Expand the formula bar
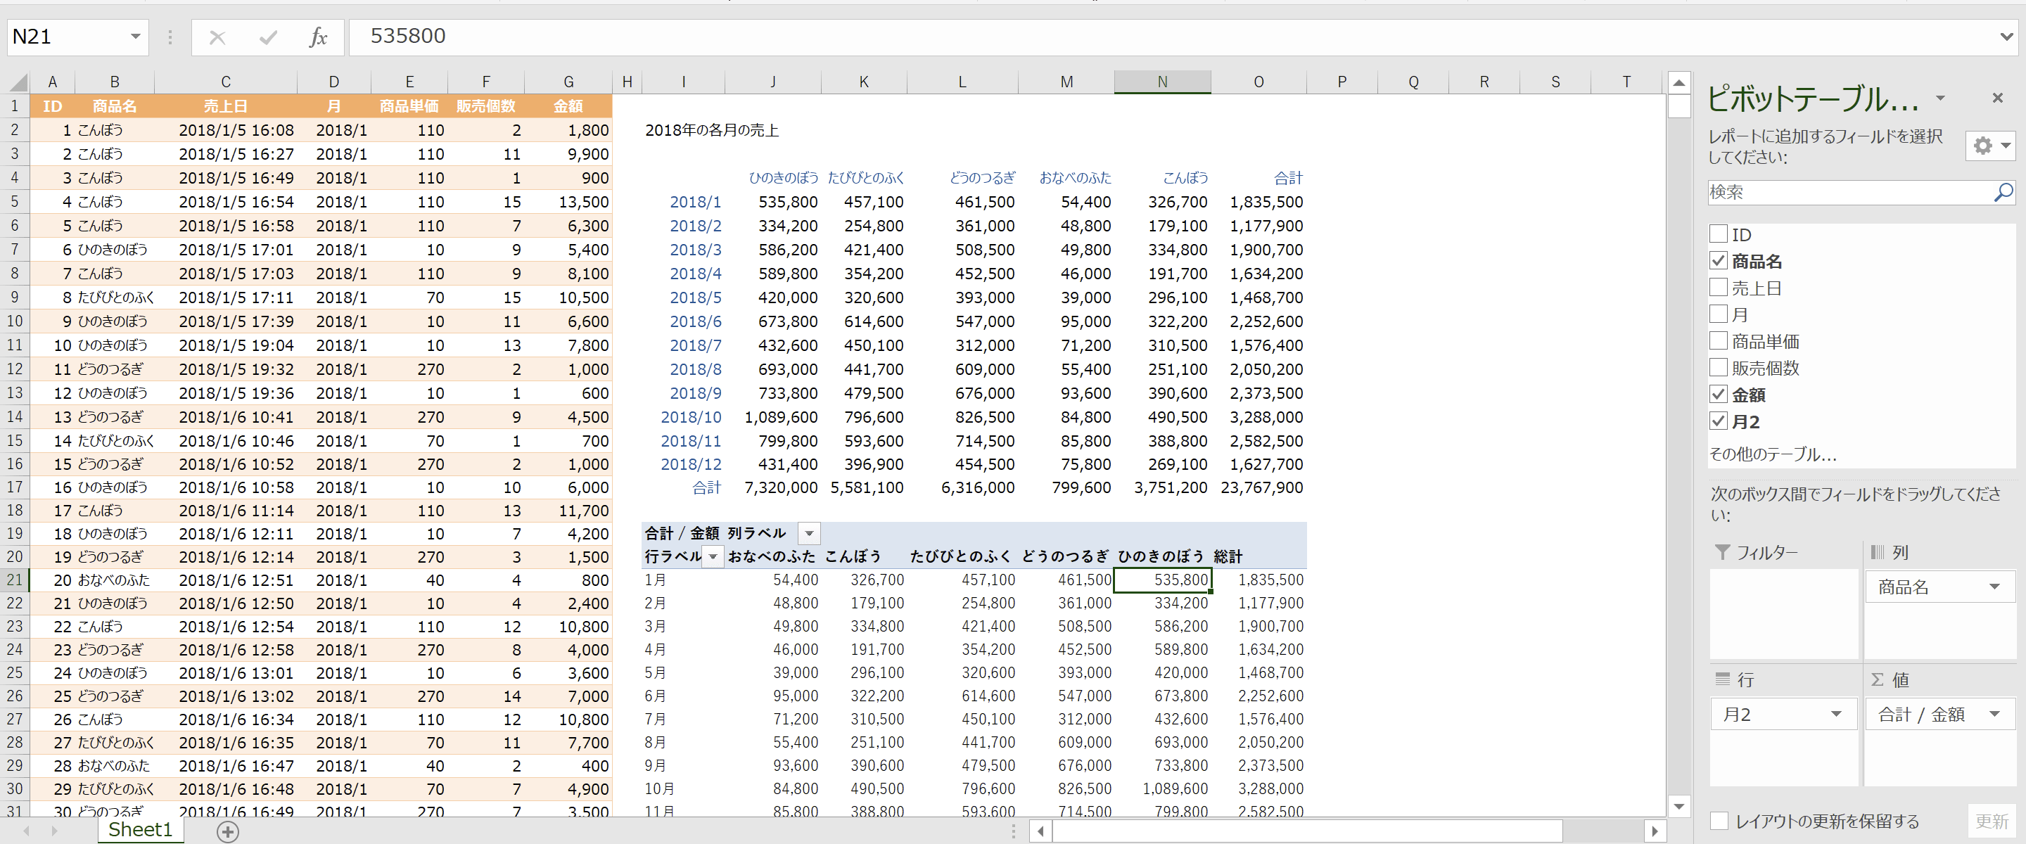Viewport: 2026px width, 844px height. coord(2006,36)
